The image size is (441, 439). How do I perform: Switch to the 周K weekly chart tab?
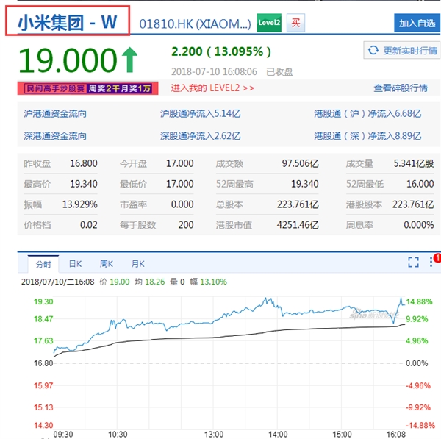(106, 264)
